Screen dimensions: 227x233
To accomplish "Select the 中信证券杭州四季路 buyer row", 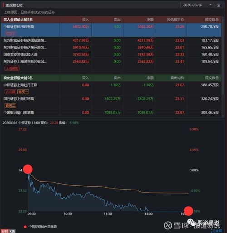I will [111, 30].
